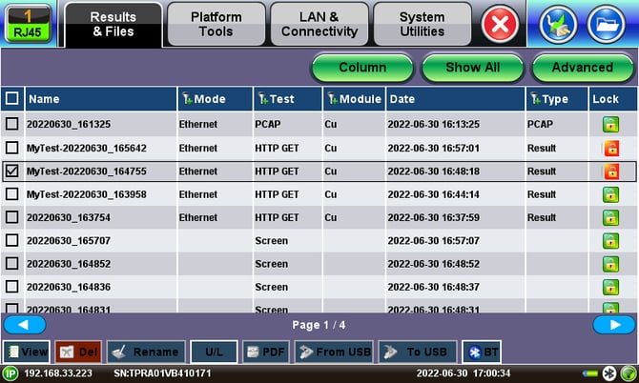Click the battery indicator in status bar

click(x=589, y=373)
